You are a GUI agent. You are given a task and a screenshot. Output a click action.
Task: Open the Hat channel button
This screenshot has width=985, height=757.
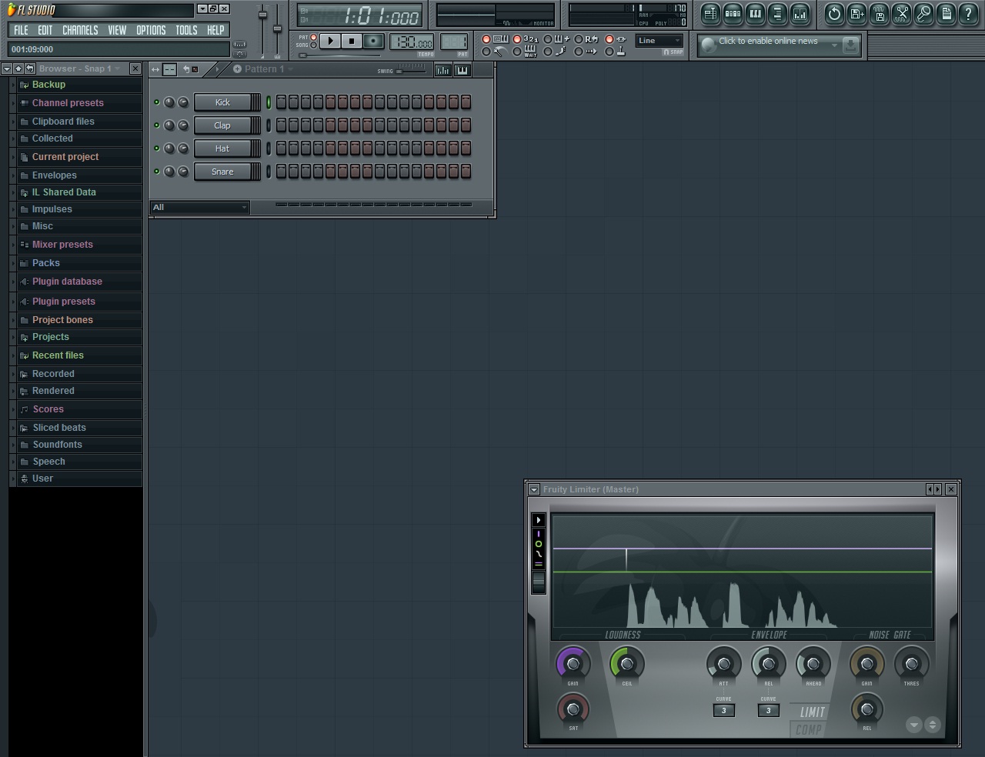coord(222,148)
